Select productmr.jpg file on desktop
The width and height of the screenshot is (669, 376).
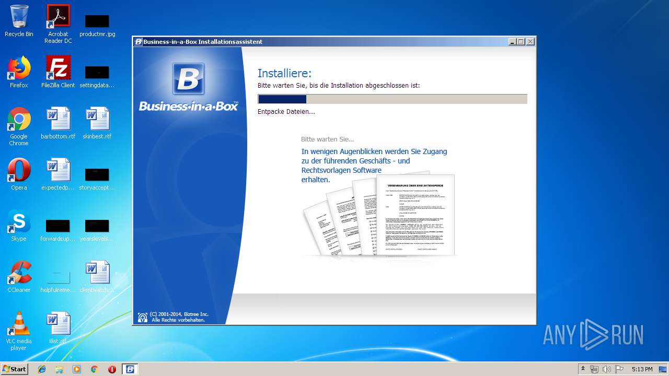[97, 26]
